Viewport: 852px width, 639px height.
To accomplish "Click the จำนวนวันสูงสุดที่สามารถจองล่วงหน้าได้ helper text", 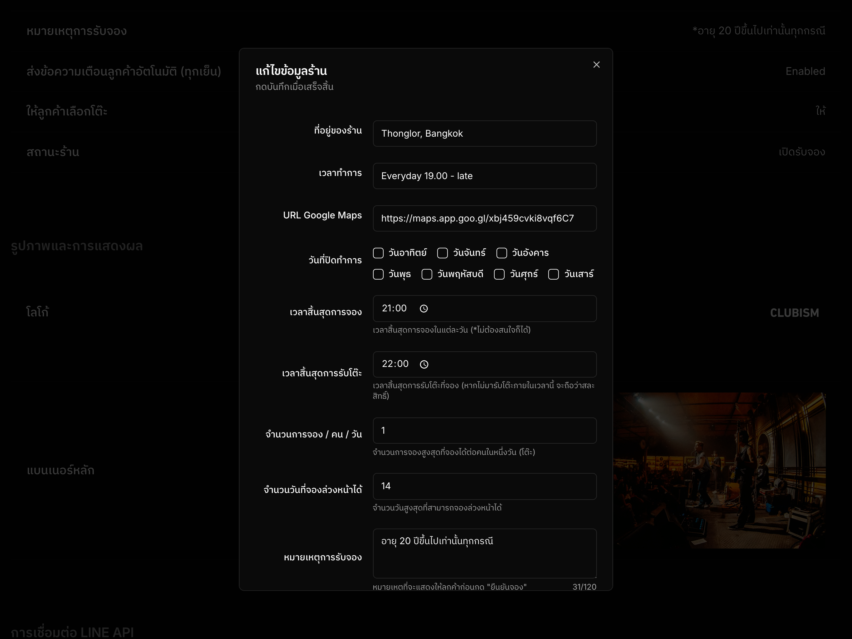I will click(x=437, y=508).
